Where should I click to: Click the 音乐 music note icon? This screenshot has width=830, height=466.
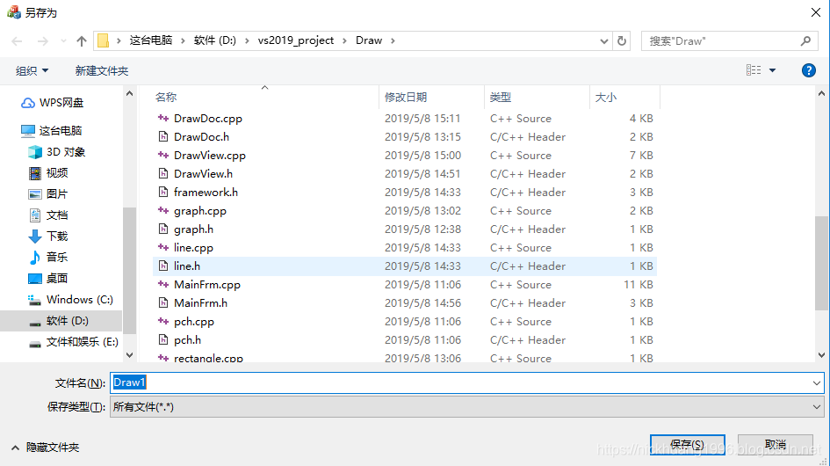coord(35,257)
